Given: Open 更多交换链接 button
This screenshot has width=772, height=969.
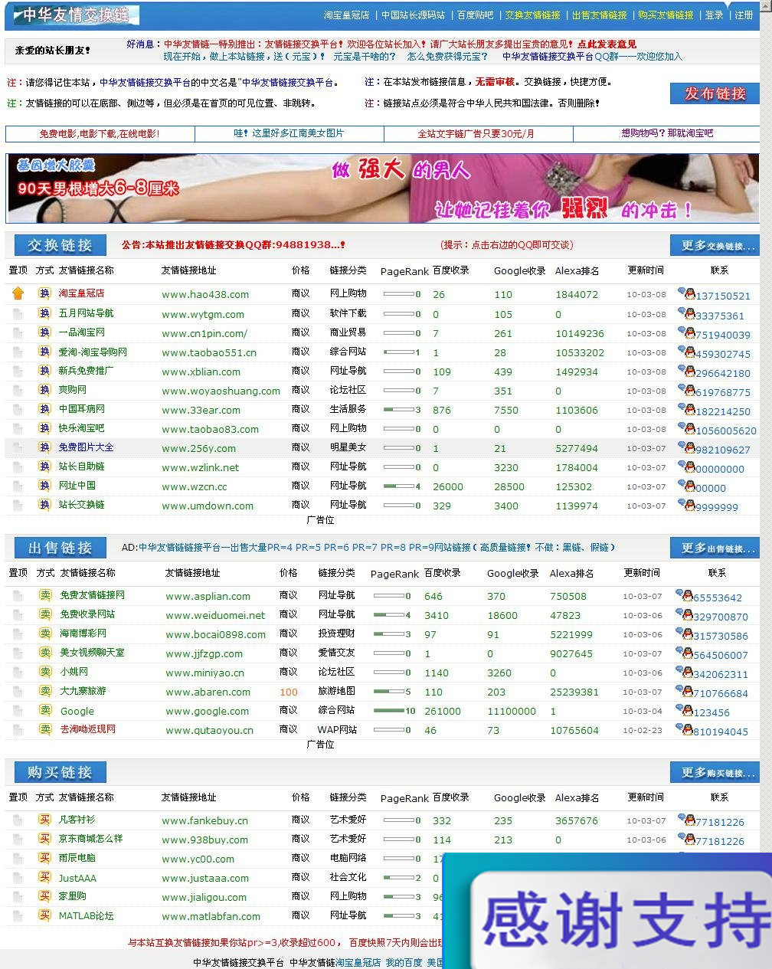Looking at the screenshot, I should (x=715, y=245).
